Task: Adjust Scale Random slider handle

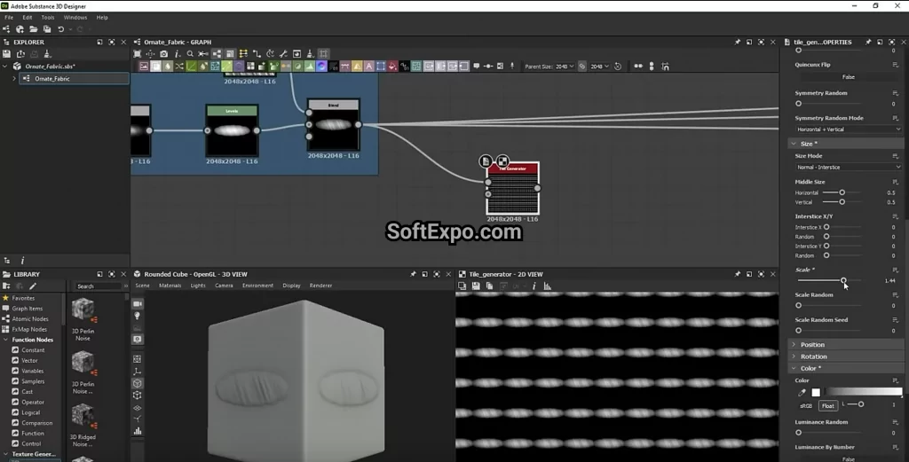Action: (x=798, y=305)
